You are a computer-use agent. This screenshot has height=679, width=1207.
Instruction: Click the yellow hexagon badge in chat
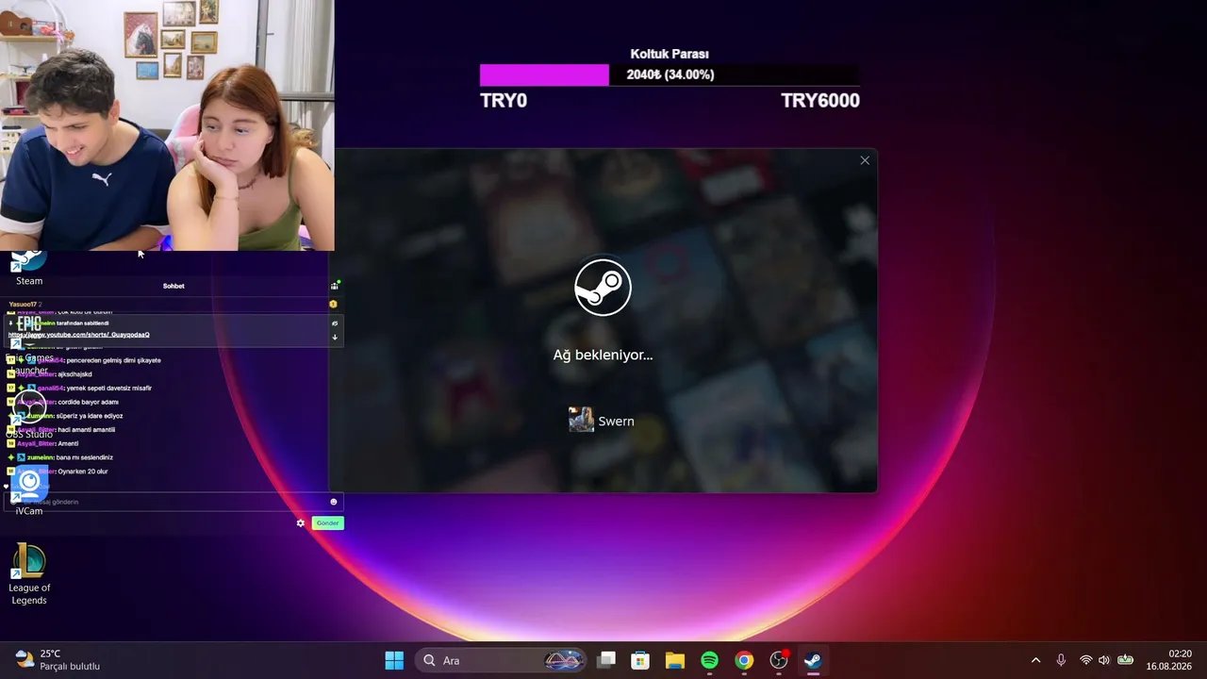333,305
